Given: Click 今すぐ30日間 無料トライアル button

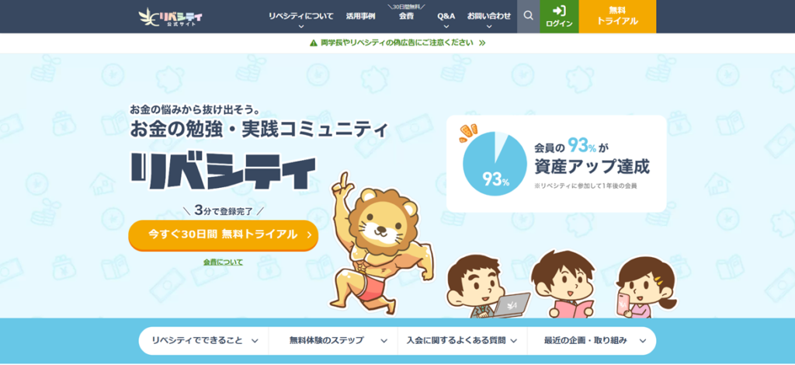Looking at the screenshot, I should coord(224,235).
